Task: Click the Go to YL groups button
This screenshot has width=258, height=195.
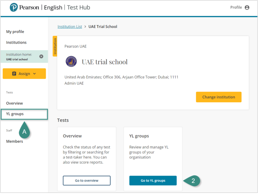Action: [x=153, y=181]
